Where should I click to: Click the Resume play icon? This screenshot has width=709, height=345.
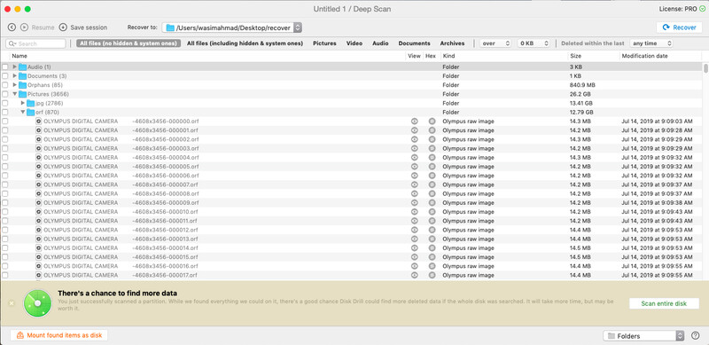pyautogui.click(x=25, y=27)
